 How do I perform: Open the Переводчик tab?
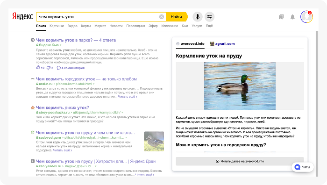tap(135, 26)
